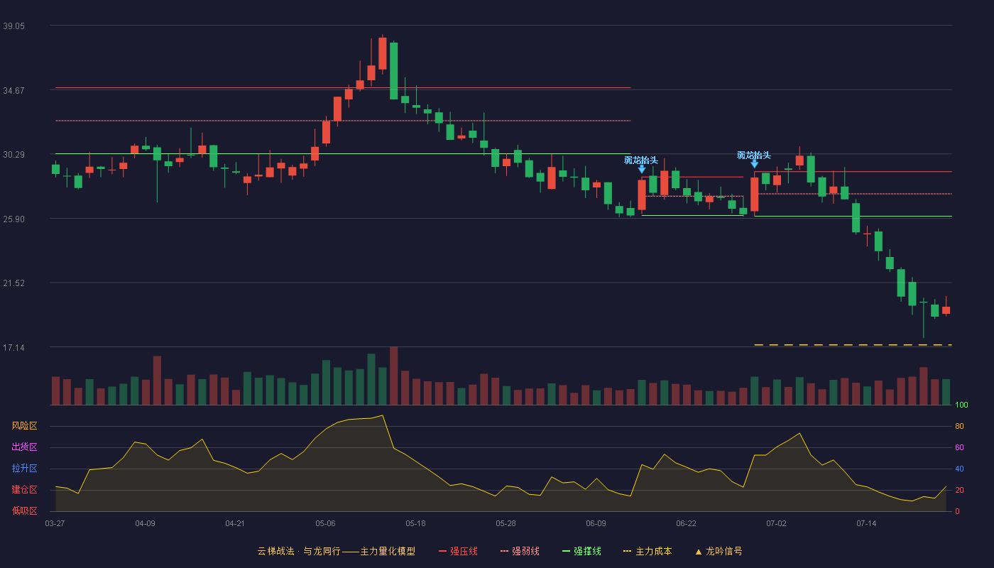
Task: Click the 30.29 price axis label
Action: click(x=13, y=154)
